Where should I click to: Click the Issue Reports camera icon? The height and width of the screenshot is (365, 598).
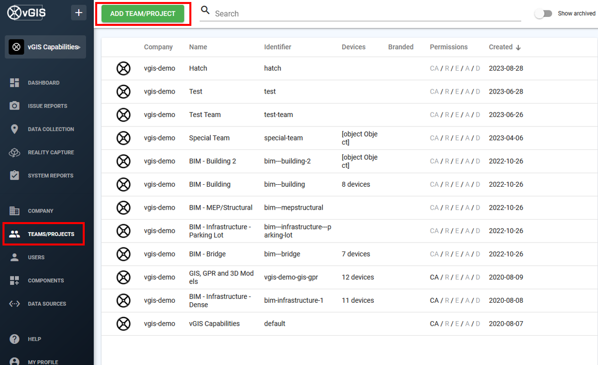coord(14,106)
